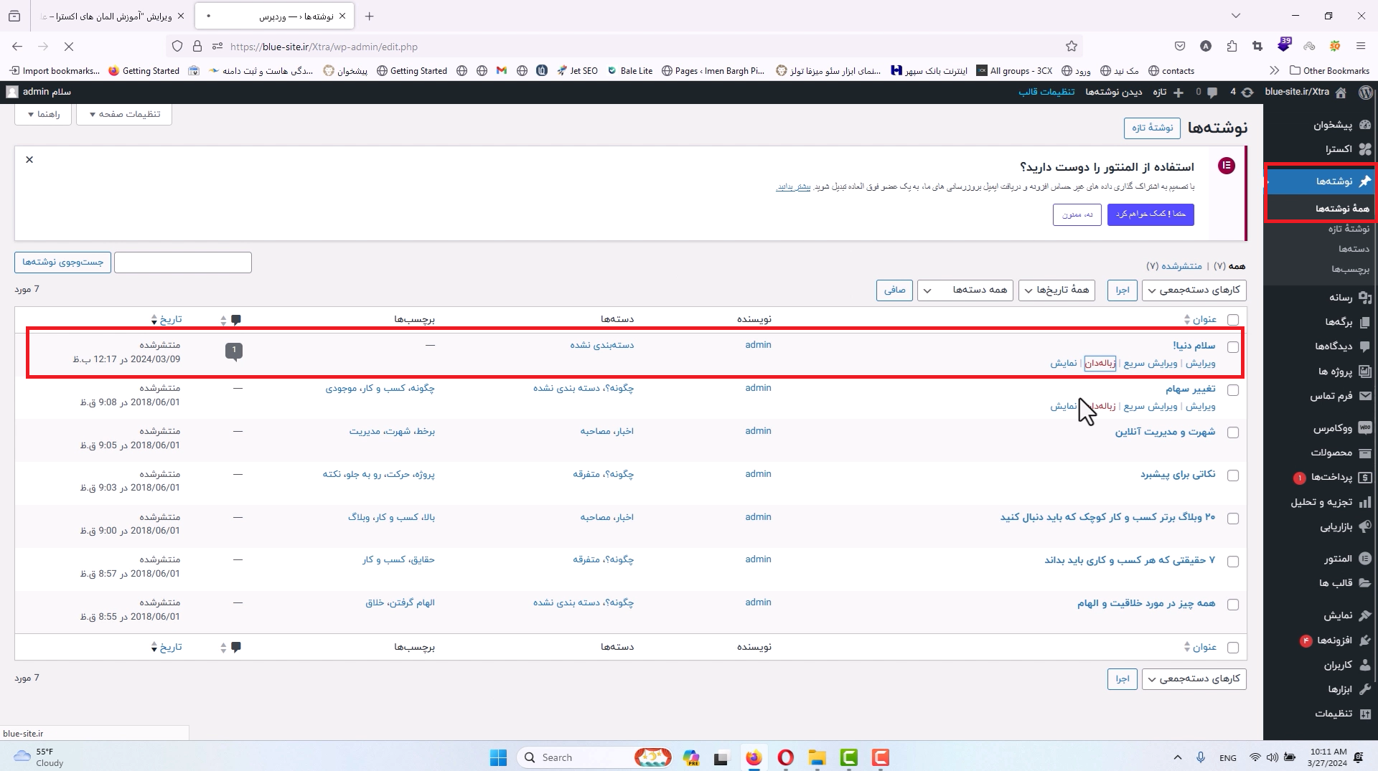
Task: Open bottom کارهای دسته‌جمعی bulk actions dropdown
Action: 1194,678
